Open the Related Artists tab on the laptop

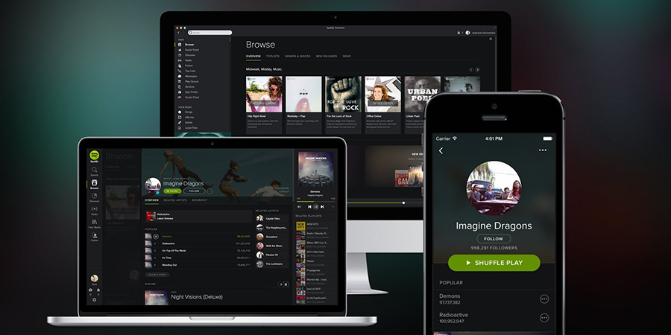(175, 201)
